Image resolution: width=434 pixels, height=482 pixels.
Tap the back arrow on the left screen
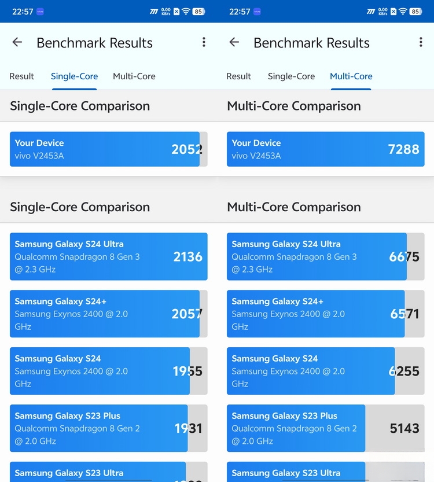pos(17,42)
